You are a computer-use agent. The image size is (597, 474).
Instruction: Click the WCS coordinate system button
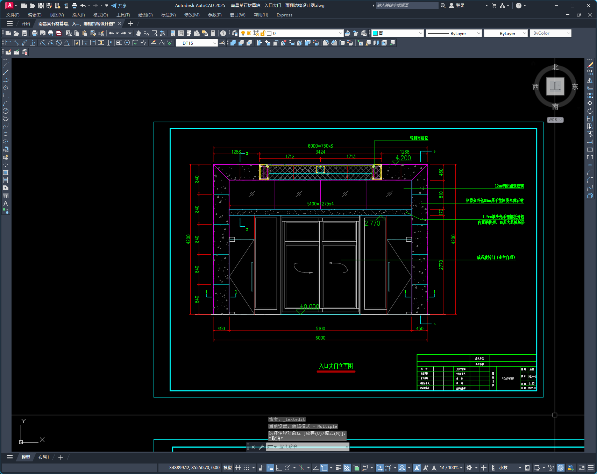pos(555,120)
